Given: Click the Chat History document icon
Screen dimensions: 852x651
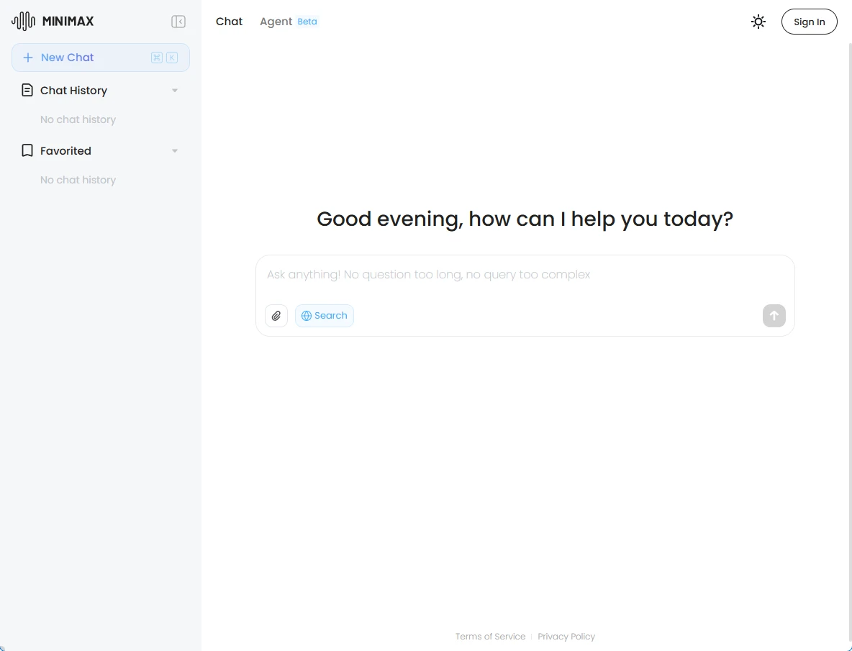Looking at the screenshot, I should click(27, 91).
